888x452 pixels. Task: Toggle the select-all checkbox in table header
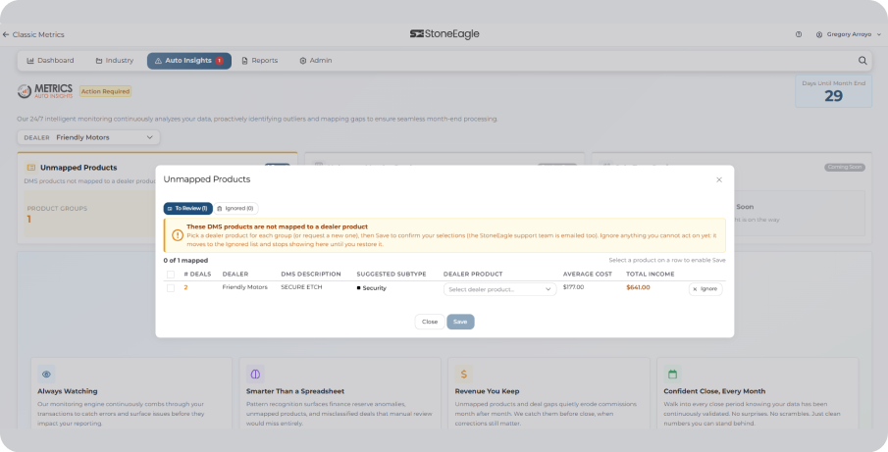pos(171,275)
